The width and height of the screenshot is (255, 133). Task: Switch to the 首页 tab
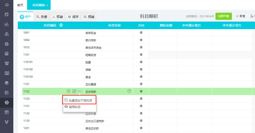click(20, 5)
